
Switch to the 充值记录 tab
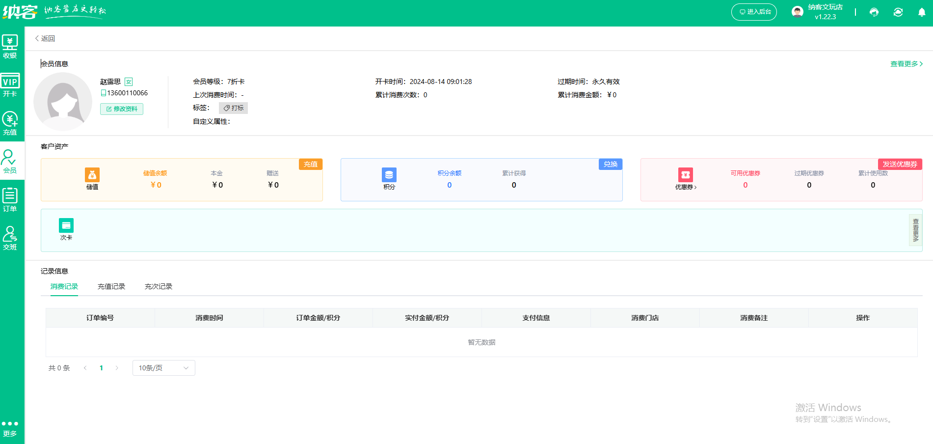tap(111, 286)
